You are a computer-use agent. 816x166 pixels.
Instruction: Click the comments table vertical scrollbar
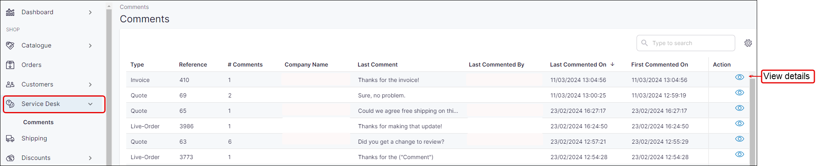752,122
